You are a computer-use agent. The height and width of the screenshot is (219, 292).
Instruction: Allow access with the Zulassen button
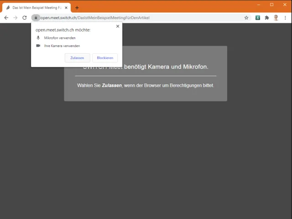point(77,58)
